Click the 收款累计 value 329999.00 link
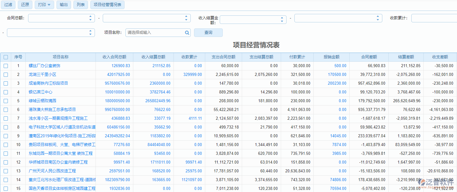The image size is (457, 192). pyautogui.click(x=193, y=74)
